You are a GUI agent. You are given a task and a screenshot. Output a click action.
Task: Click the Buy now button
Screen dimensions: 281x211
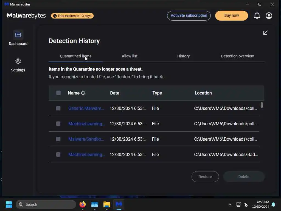click(x=232, y=16)
